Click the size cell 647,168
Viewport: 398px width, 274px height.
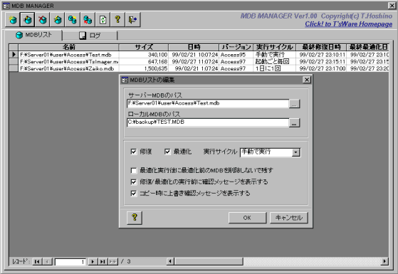pyautogui.click(x=143, y=61)
